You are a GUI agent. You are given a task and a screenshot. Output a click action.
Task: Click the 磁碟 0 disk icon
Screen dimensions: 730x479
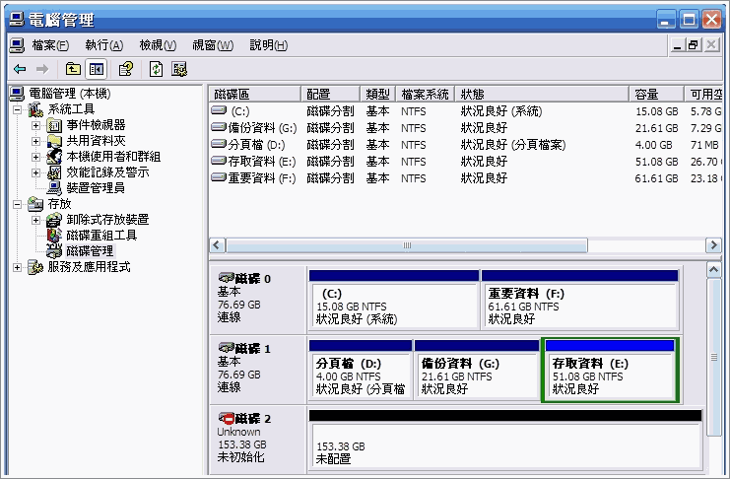pyautogui.click(x=227, y=278)
